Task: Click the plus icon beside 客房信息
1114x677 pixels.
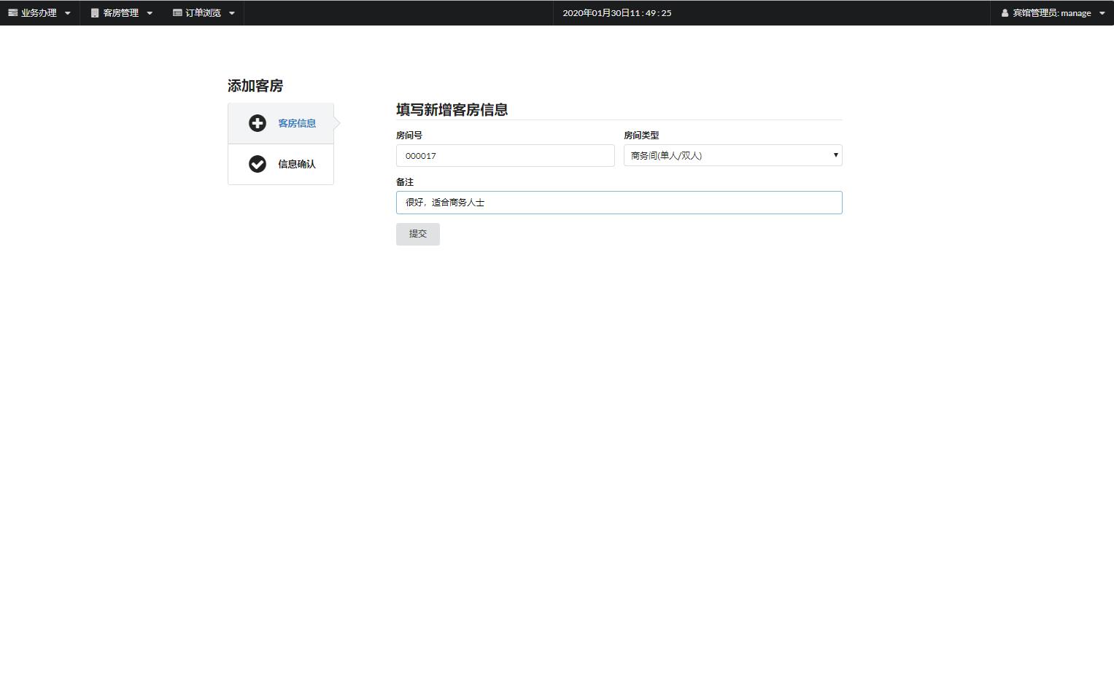Action: (x=258, y=123)
